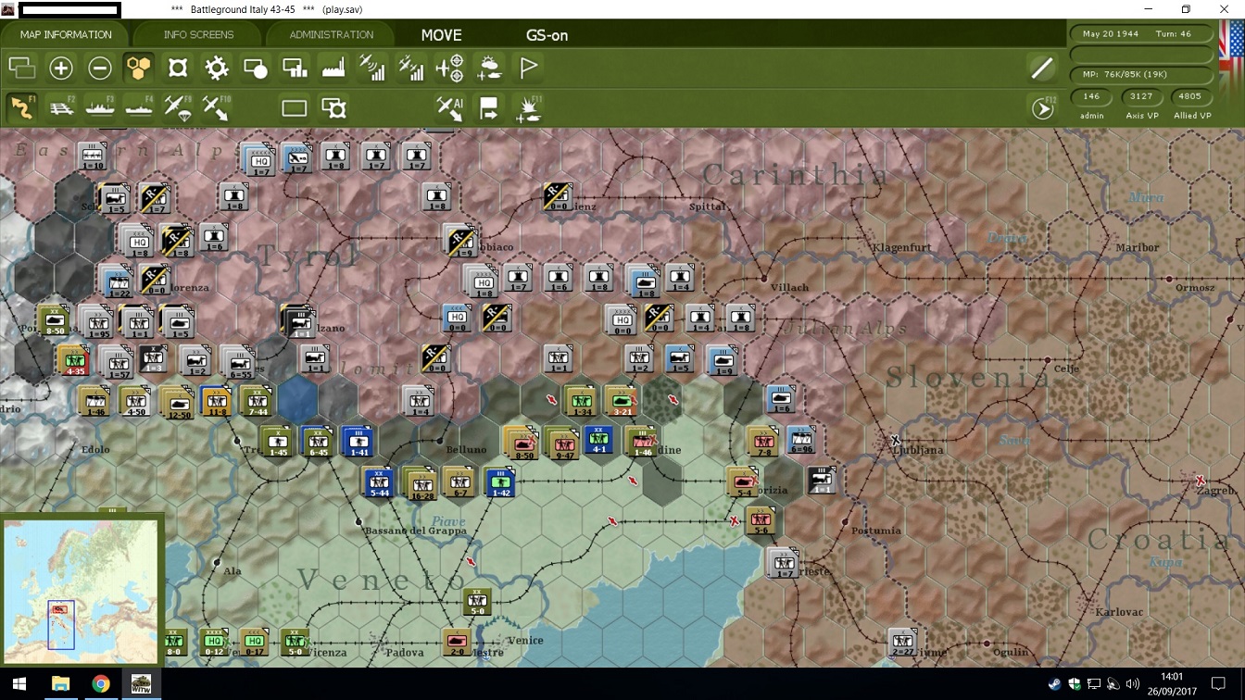End the turn with the F12 arrow button

tap(1043, 108)
